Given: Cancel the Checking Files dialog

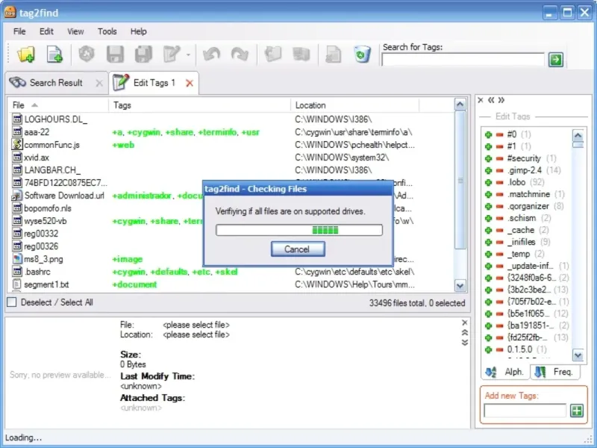Looking at the screenshot, I should 298,249.
